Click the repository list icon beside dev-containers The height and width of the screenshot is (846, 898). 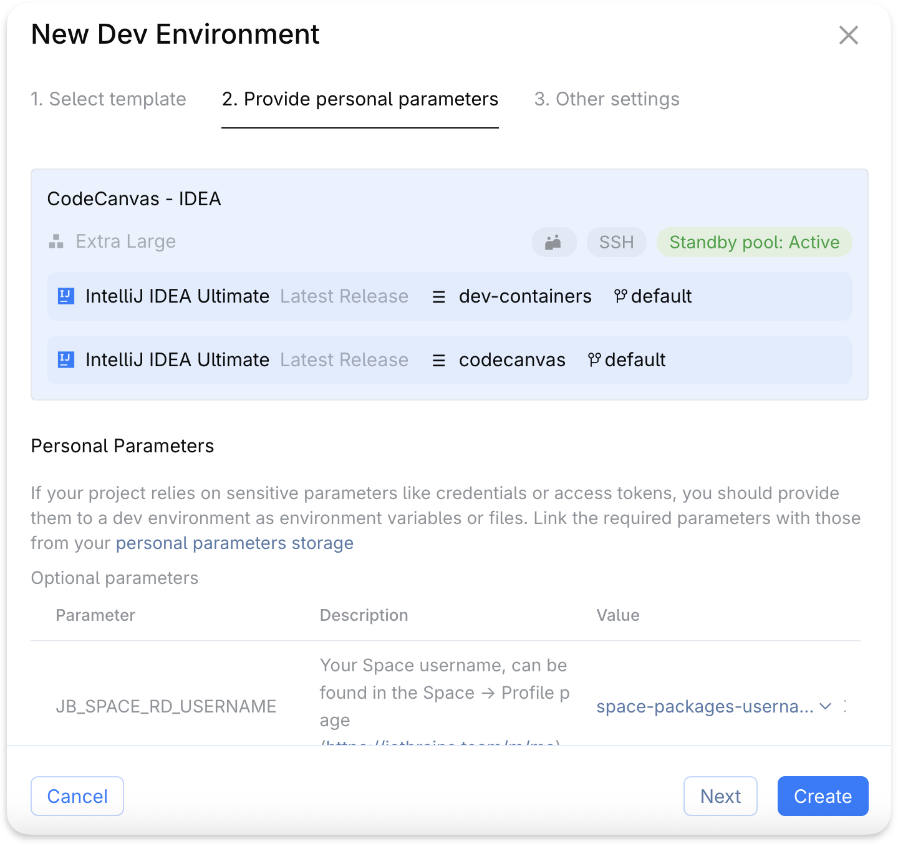click(439, 297)
